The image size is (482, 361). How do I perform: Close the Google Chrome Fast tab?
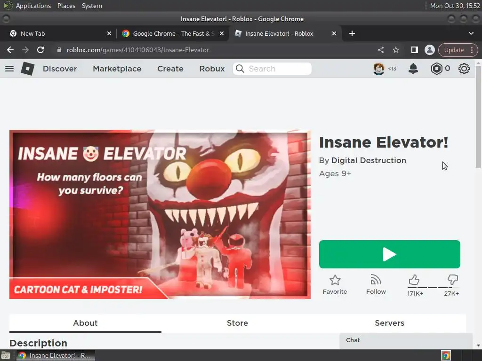click(222, 33)
